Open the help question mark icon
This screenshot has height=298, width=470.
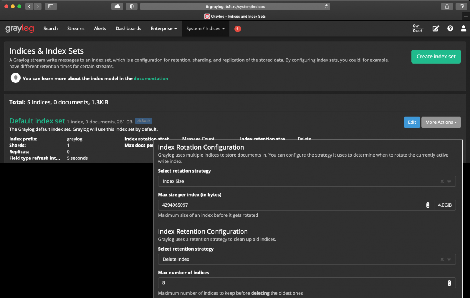point(450,29)
